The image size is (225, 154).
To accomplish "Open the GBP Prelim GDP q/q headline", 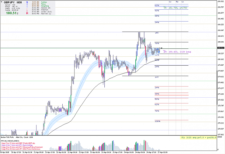I will tap(18, 143).
